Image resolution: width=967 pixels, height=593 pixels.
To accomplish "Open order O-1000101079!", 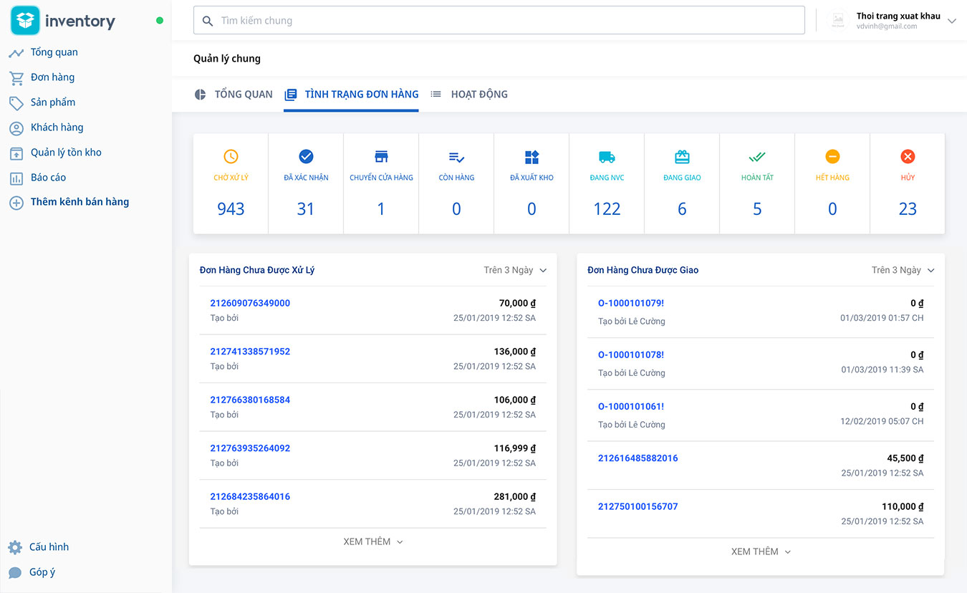I will [x=631, y=303].
